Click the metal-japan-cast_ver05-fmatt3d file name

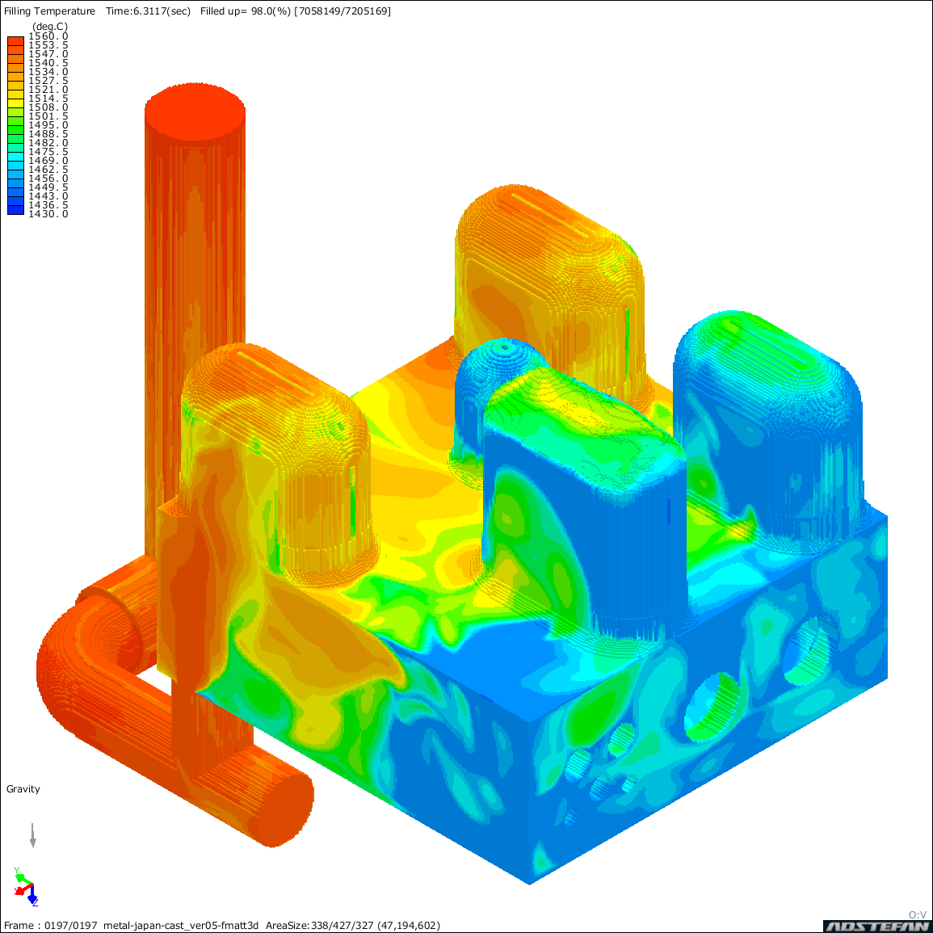(181, 926)
